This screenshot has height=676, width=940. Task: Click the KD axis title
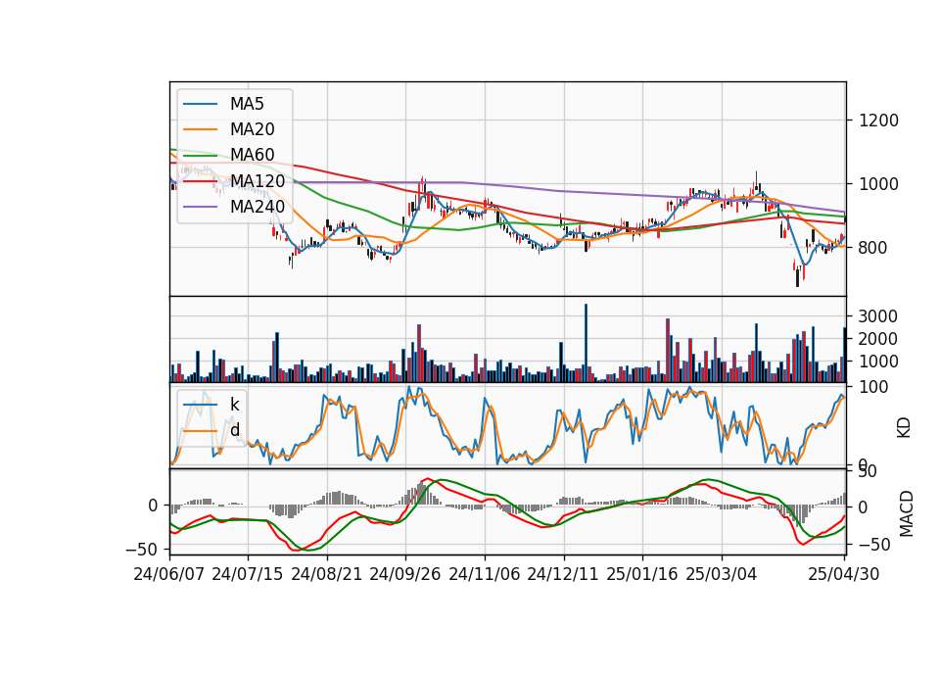pyautogui.click(x=904, y=427)
